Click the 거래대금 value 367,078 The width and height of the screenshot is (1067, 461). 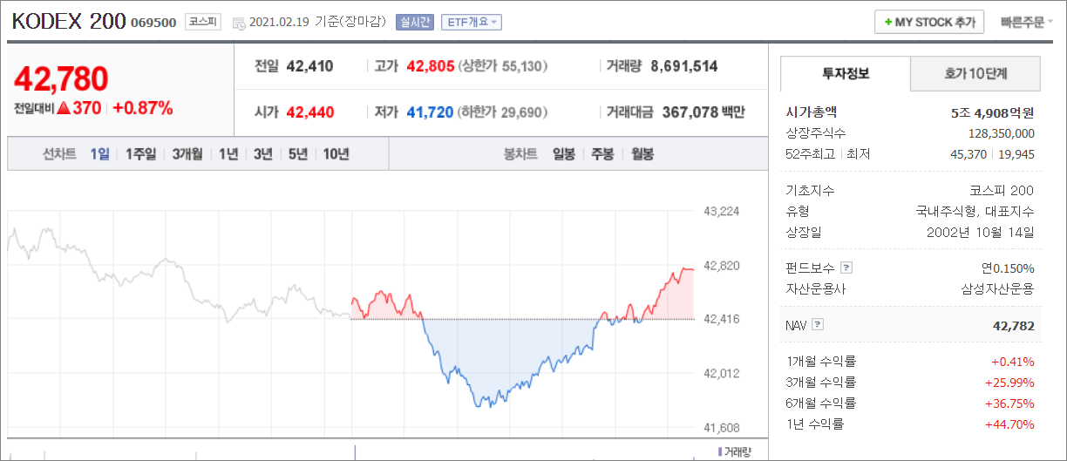click(x=692, y=112)
